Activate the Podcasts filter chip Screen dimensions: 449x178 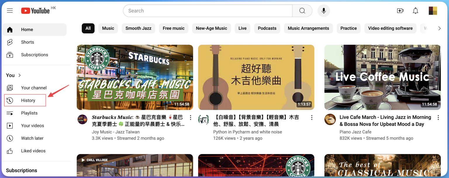point(267,28)
